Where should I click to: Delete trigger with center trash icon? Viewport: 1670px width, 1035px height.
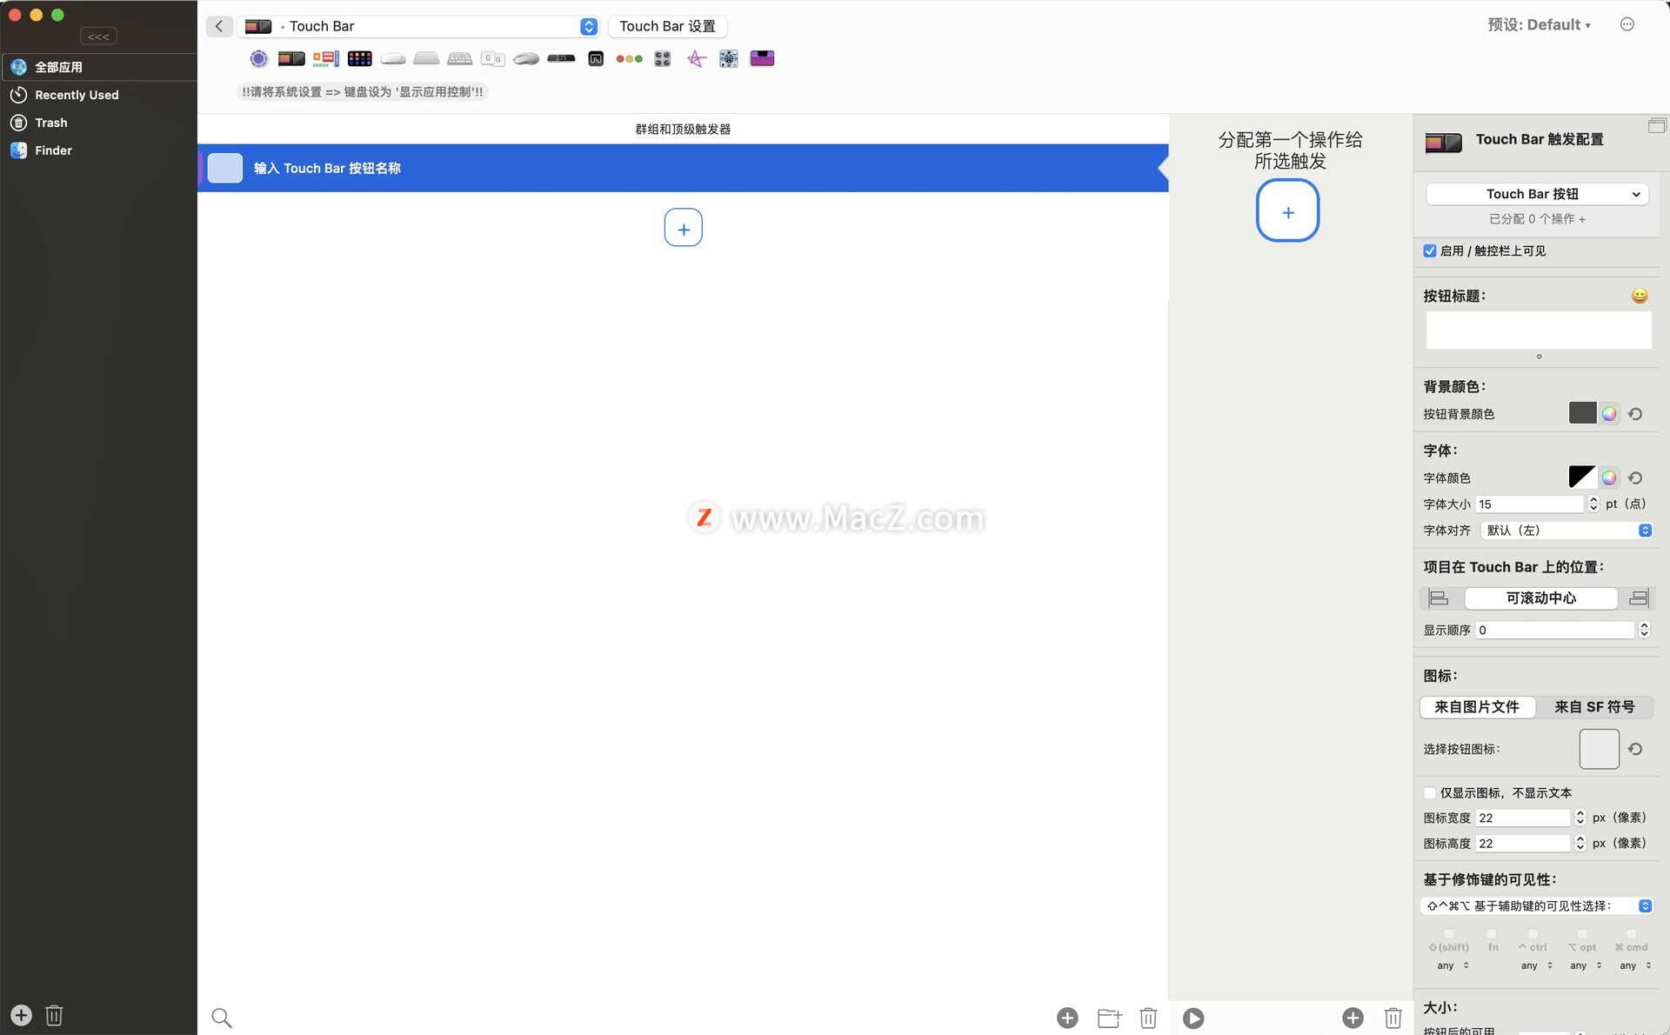1148,1018
